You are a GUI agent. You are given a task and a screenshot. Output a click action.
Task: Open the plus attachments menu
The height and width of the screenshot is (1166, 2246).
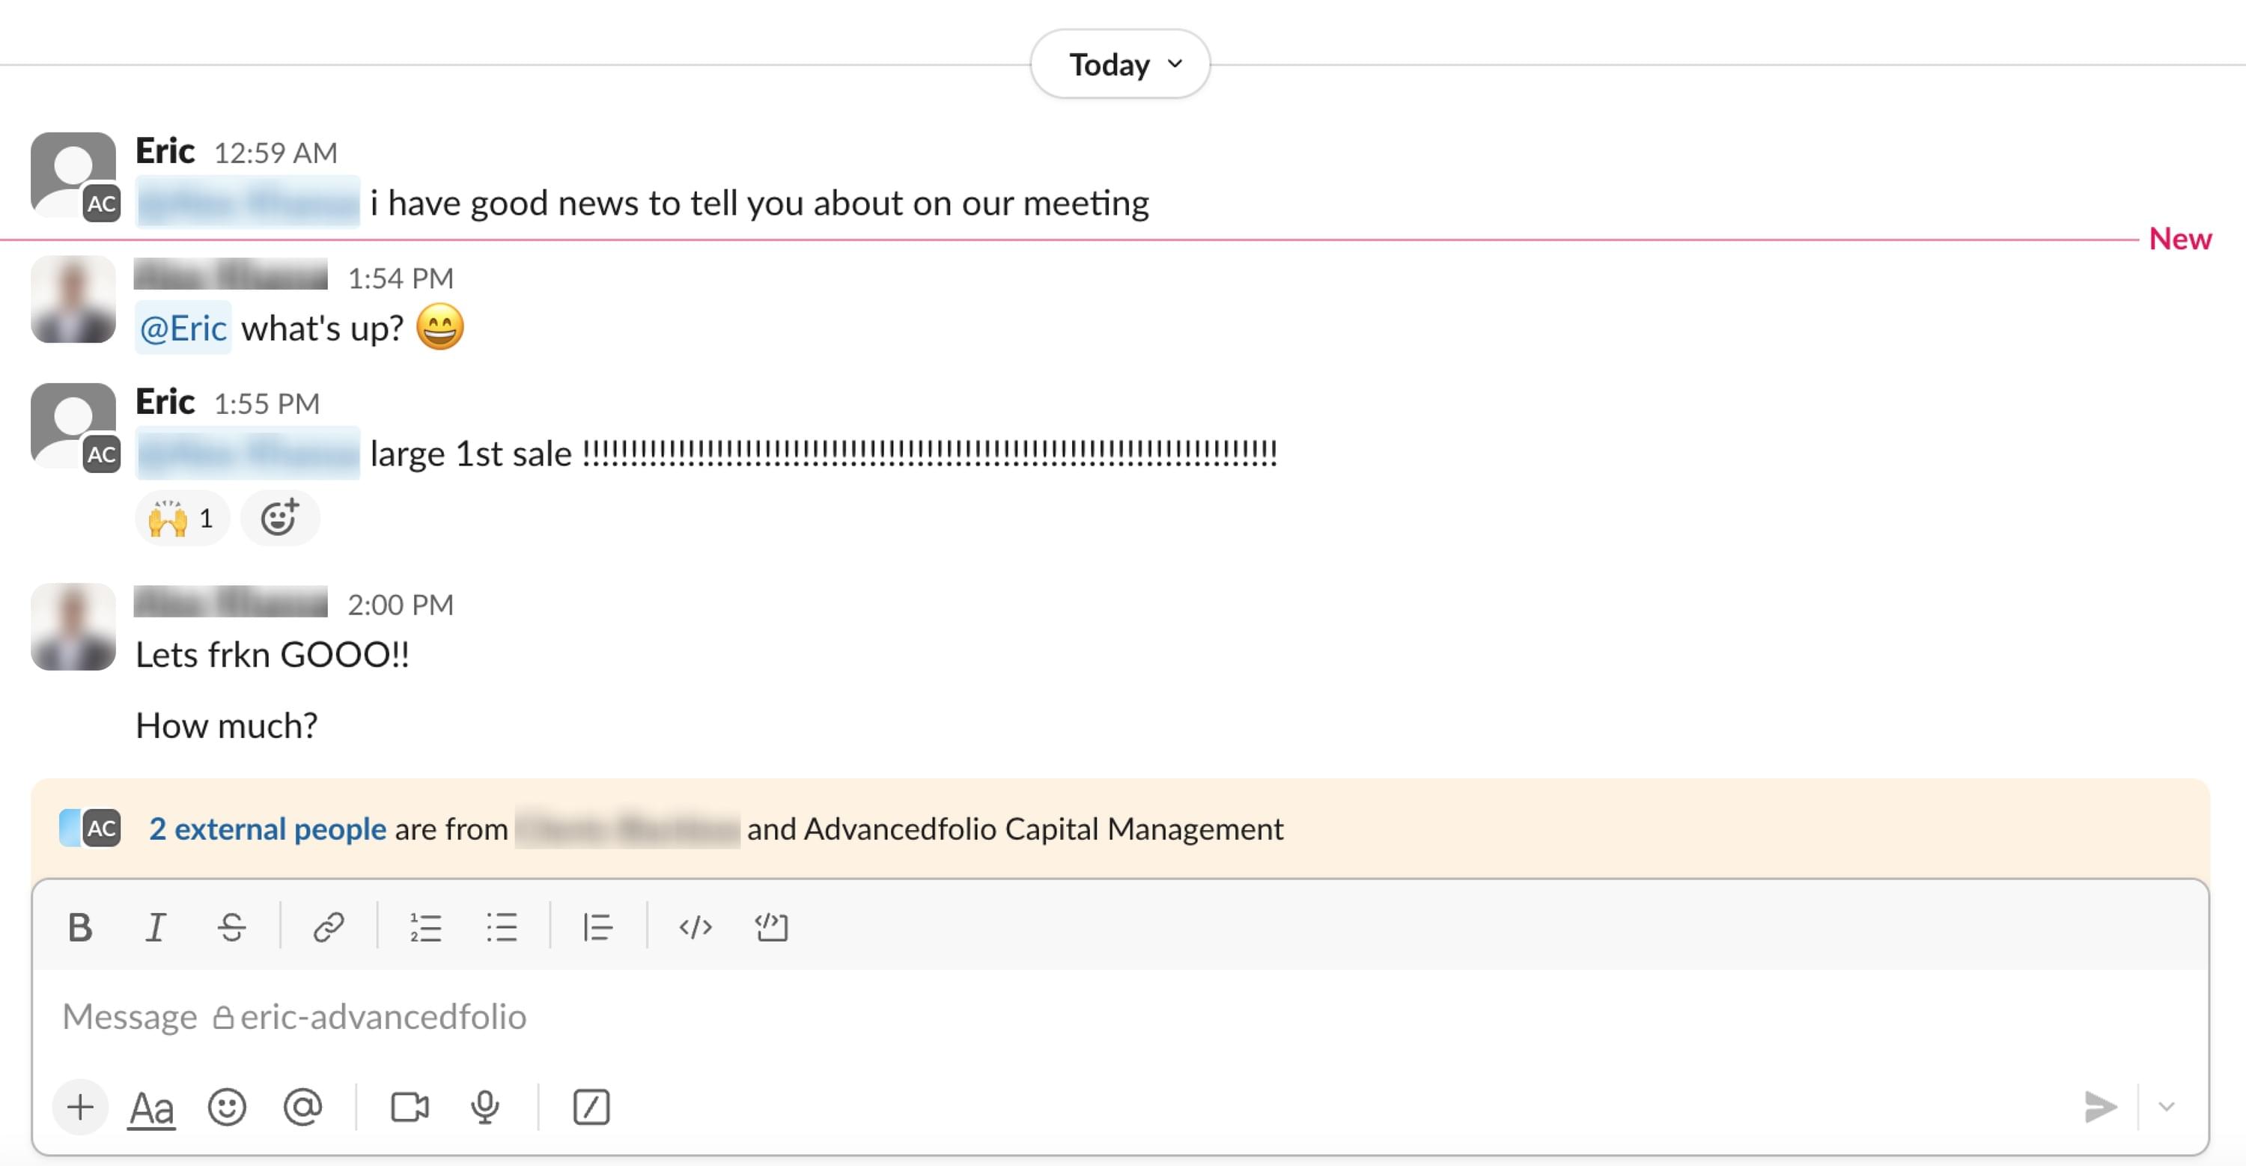80,1108
